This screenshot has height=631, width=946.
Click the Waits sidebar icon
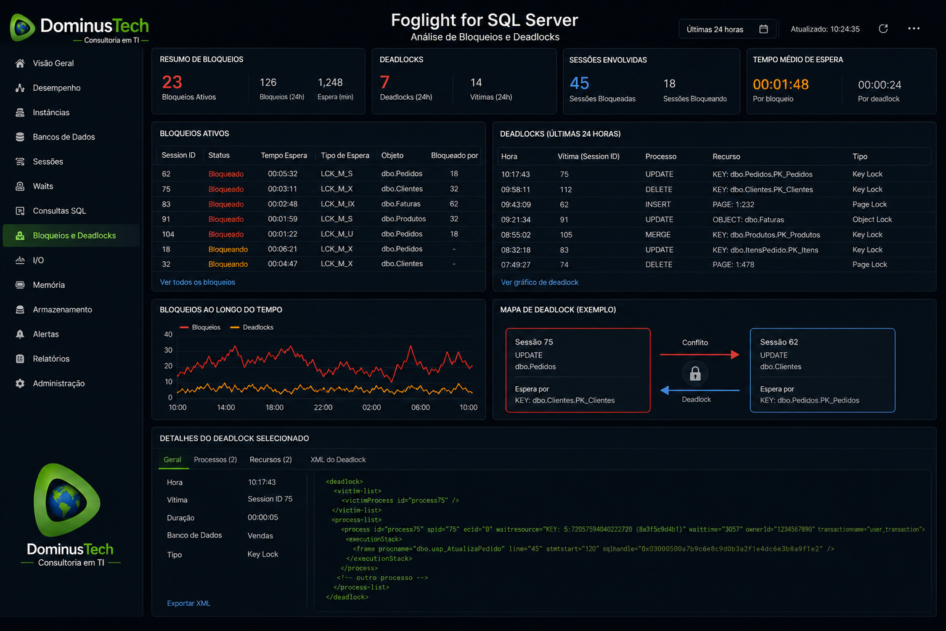pyautogui.click(x=20, y=186)
